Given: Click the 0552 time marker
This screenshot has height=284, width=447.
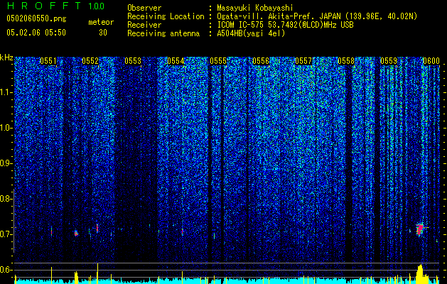Looking at the screenshot, I should point(90,61).
